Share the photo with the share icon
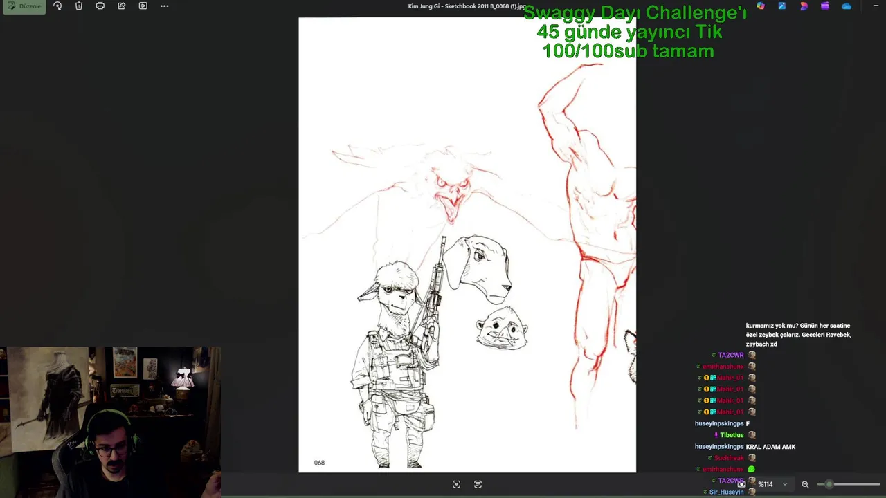This screenshot has height=498, width=886. [x=122, y=6]
